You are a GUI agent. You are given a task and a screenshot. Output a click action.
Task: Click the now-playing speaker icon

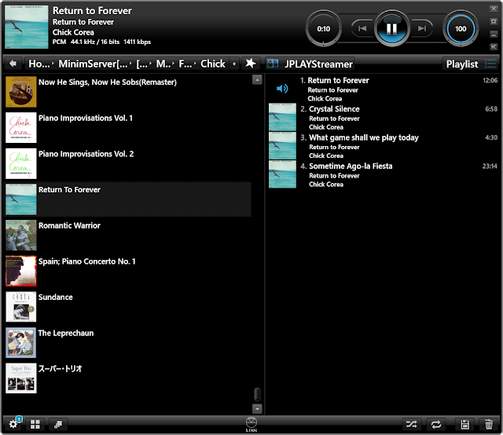click(282, 89)
